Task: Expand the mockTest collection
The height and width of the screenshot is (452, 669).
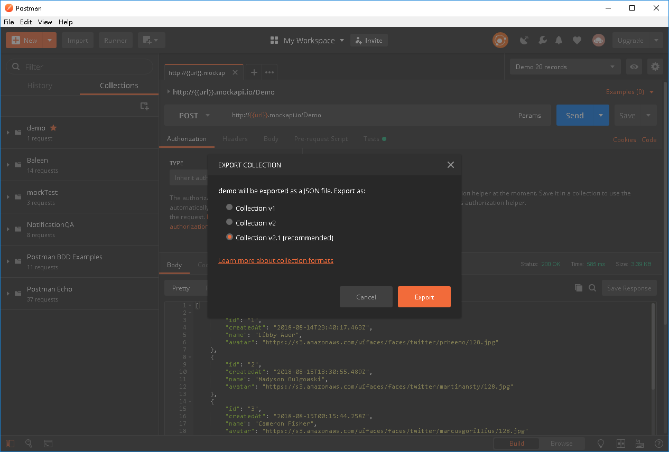Action: [8, 197]
